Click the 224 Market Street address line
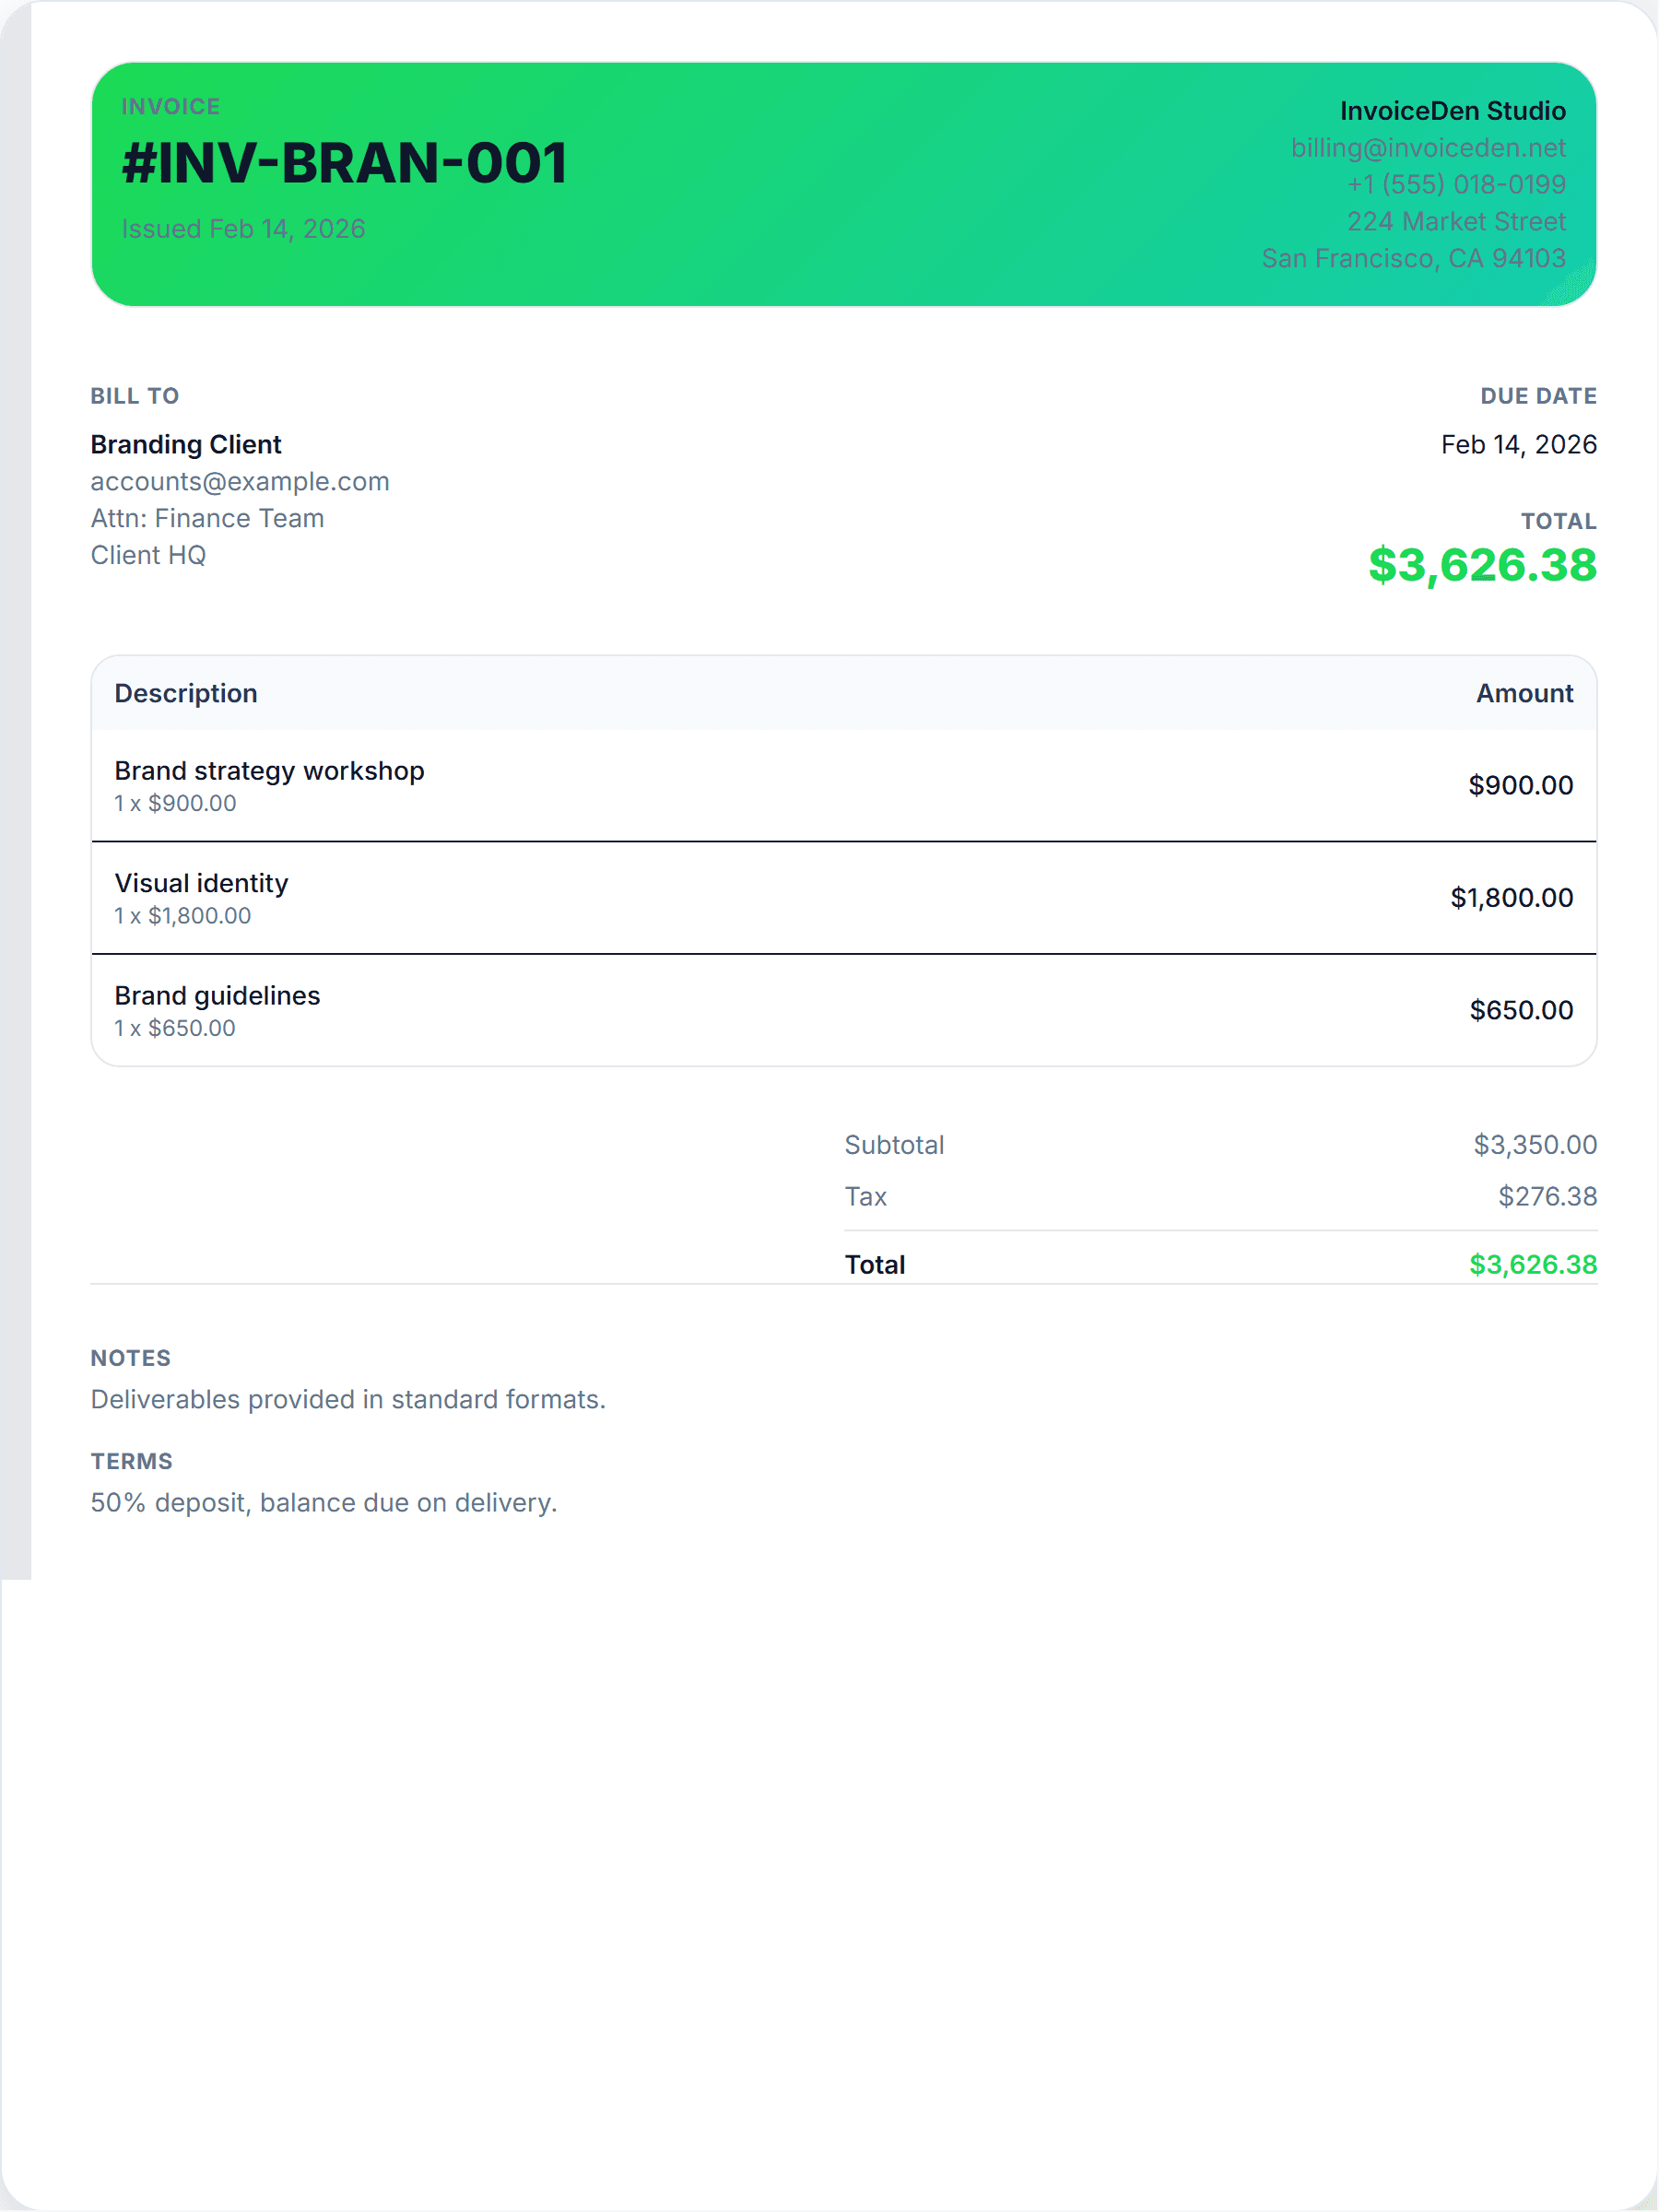This screenshot has height=2212, width=1659. tap(1455, 222)
